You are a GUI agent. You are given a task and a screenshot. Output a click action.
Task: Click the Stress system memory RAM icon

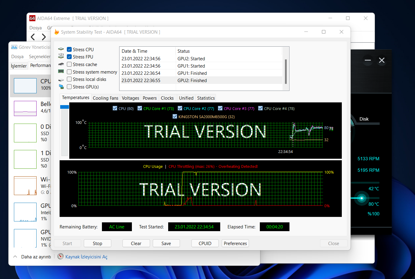point(61,72)
